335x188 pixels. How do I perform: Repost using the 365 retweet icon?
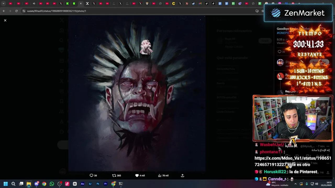116,175
